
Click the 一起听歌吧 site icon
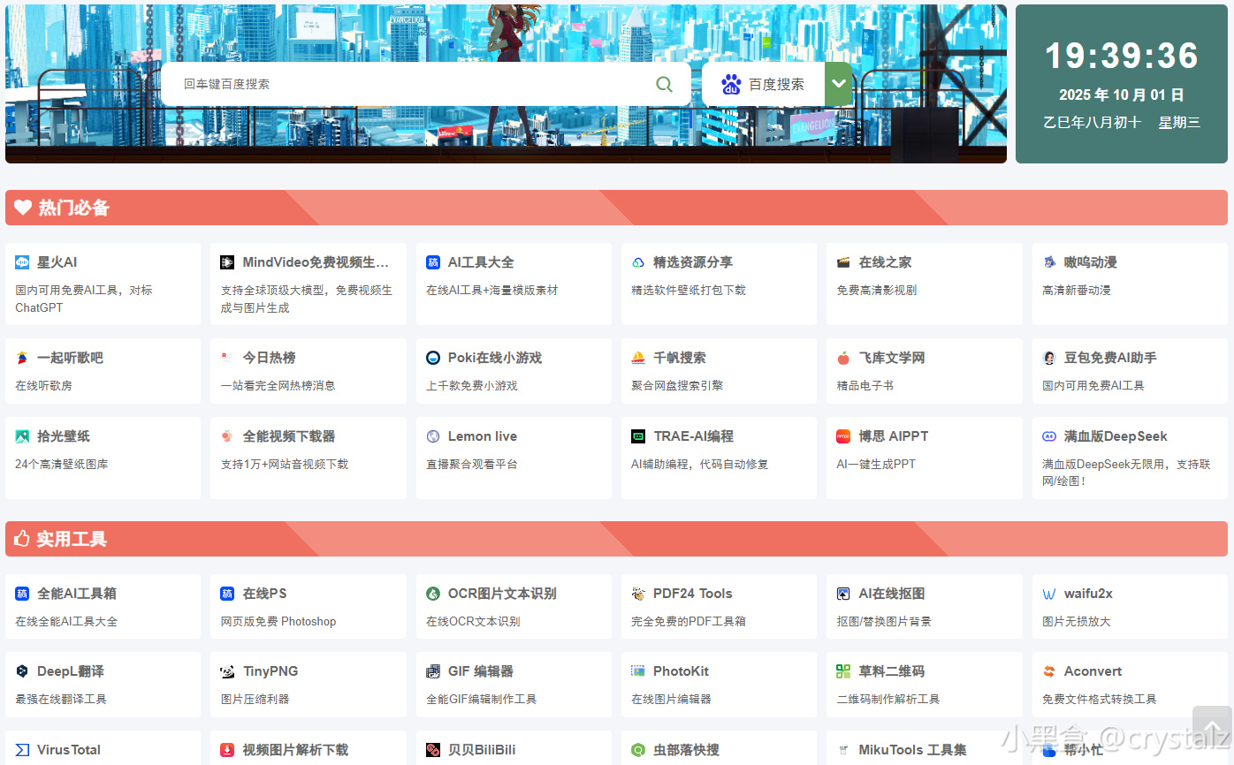(x=22, y=358)
